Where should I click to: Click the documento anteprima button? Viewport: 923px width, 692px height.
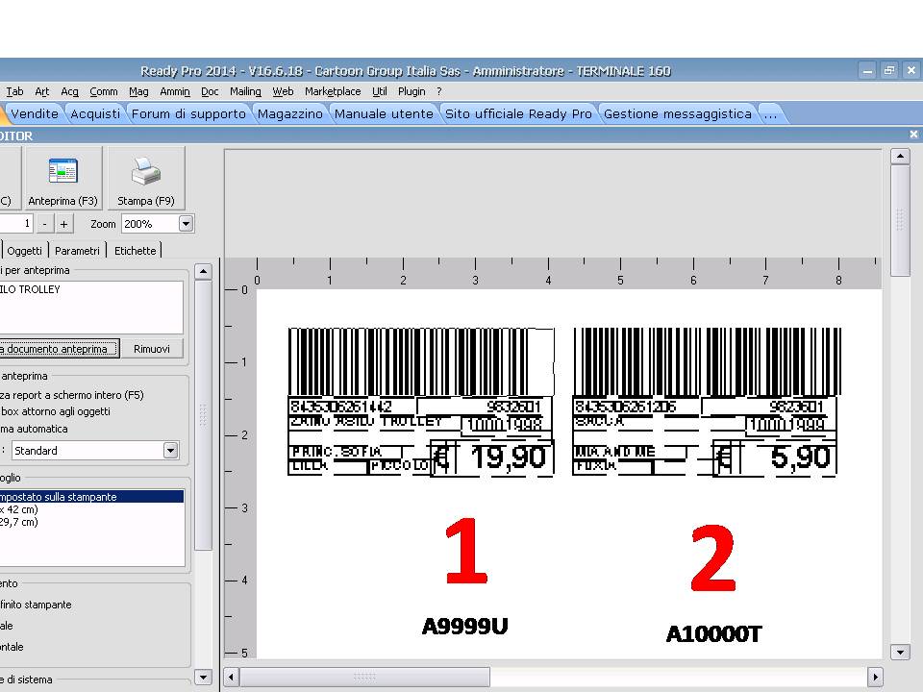click(59, 348)
